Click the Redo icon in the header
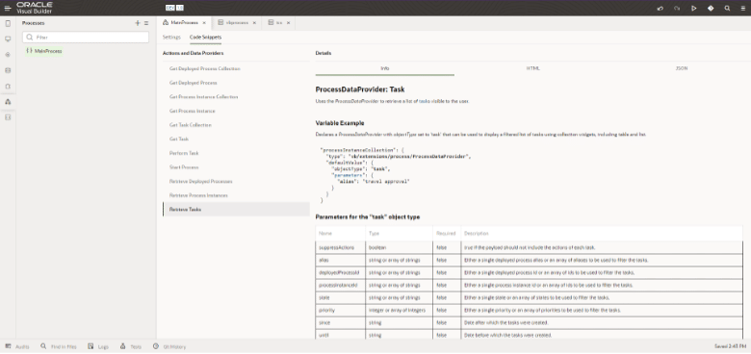751x354 pixels. click(x=677, y=8)
